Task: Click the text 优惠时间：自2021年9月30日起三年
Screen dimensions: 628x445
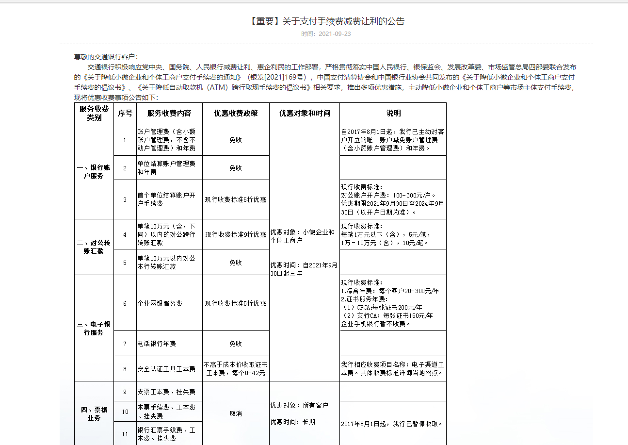Action: pos(304,269)
